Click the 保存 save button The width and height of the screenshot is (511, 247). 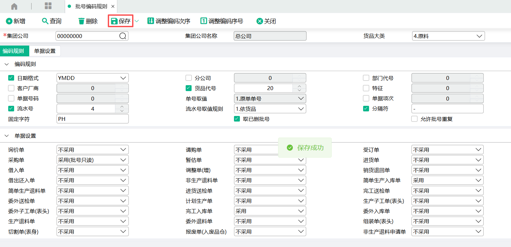[x=121, y=21]
